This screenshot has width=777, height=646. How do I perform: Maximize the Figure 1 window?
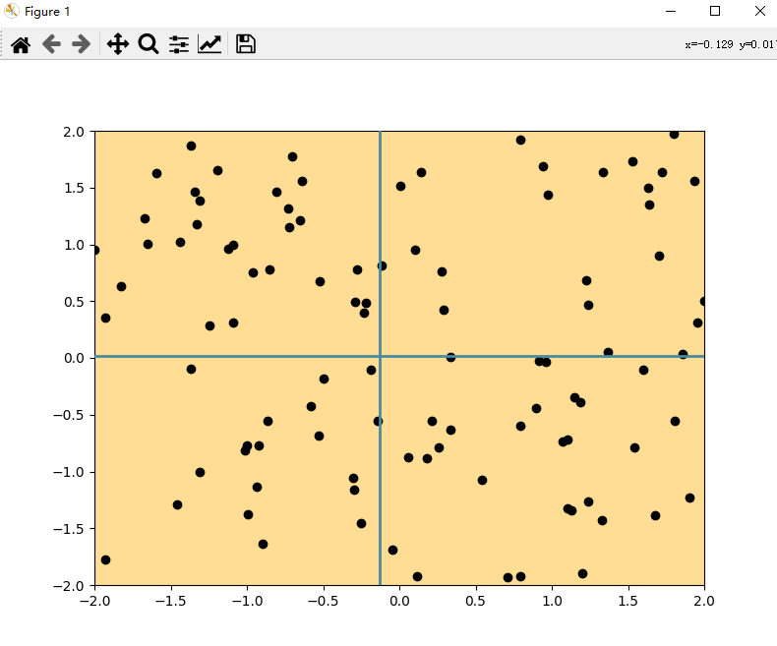(715, 11)
